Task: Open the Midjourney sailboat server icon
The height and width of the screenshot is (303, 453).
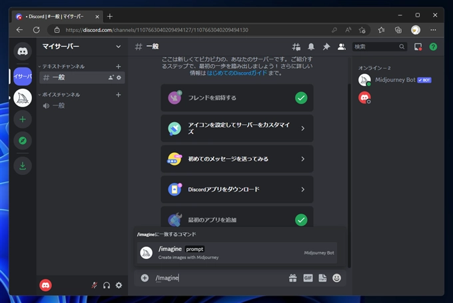Action: tap(23, 98)
